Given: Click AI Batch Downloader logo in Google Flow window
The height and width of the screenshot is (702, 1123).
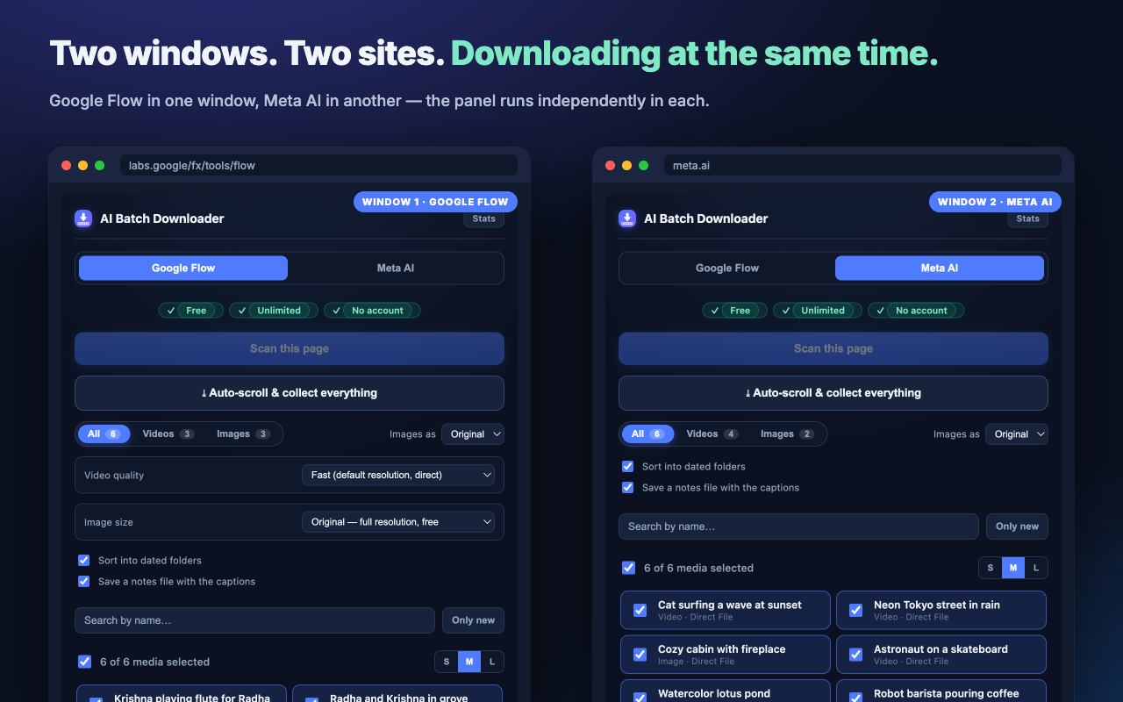Looking at the screenshot, I should click(83, 218).
